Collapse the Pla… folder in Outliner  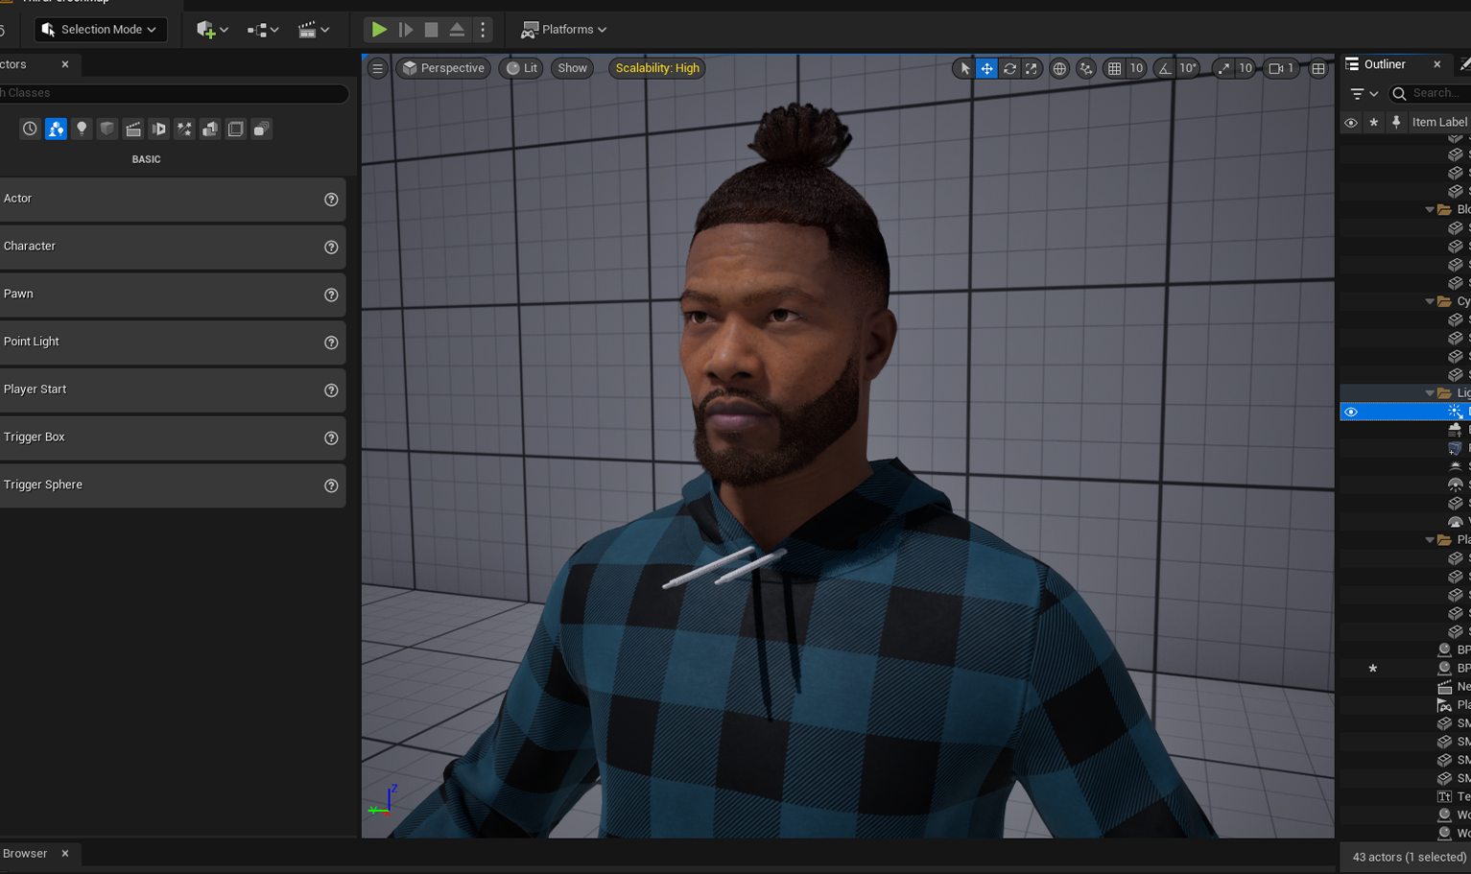point(1430,540)
